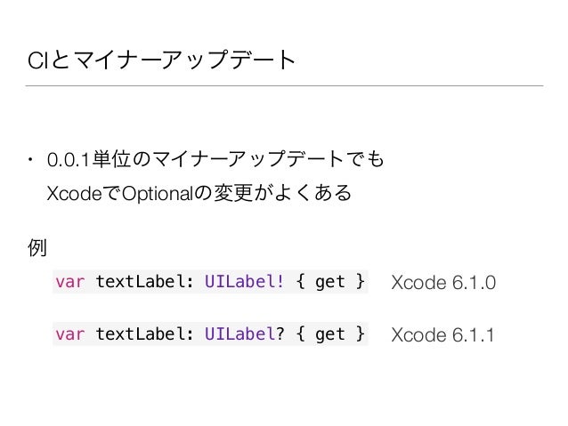Viewport: 568px width, 426px height.
Task: Click the horizontal divider line under the title
Action: 284,85
